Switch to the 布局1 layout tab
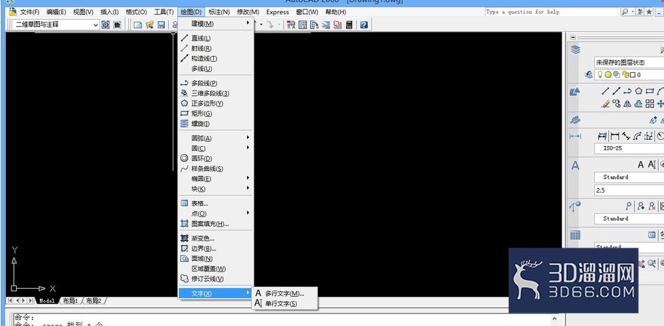This screenshot has height=326, width=664. pos(70,301)
